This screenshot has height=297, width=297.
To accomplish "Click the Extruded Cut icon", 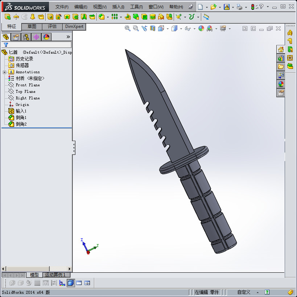I will click(50, 17).
